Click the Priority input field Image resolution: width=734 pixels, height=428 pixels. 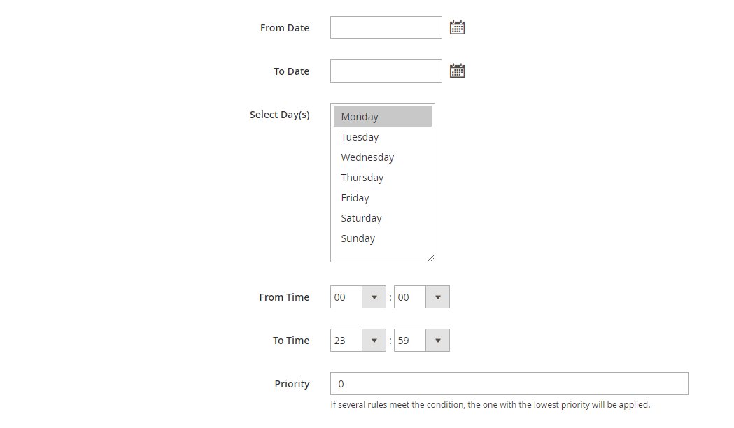coord(509,384)
